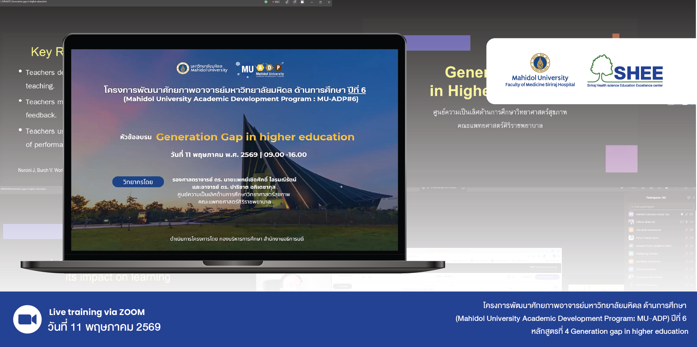Click camera-off icon for Mahidol Extension

point(691,214)
